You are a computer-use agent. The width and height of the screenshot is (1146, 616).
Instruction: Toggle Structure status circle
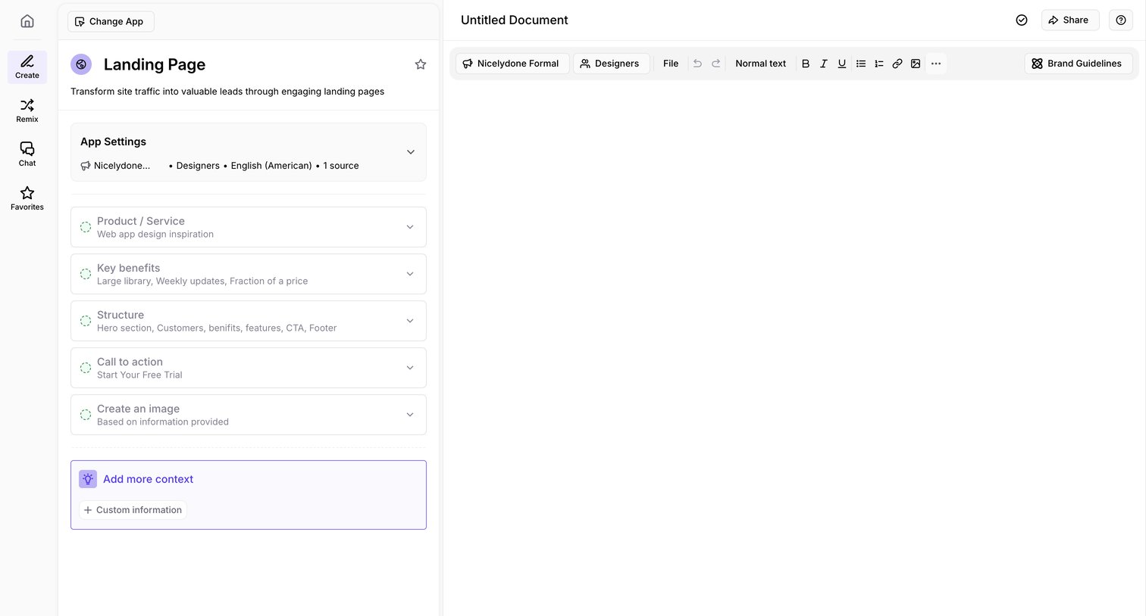pos(86,321)
